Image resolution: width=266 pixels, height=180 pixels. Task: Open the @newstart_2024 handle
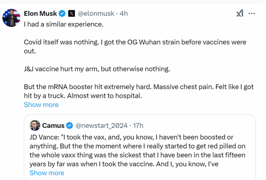[102, 125]
